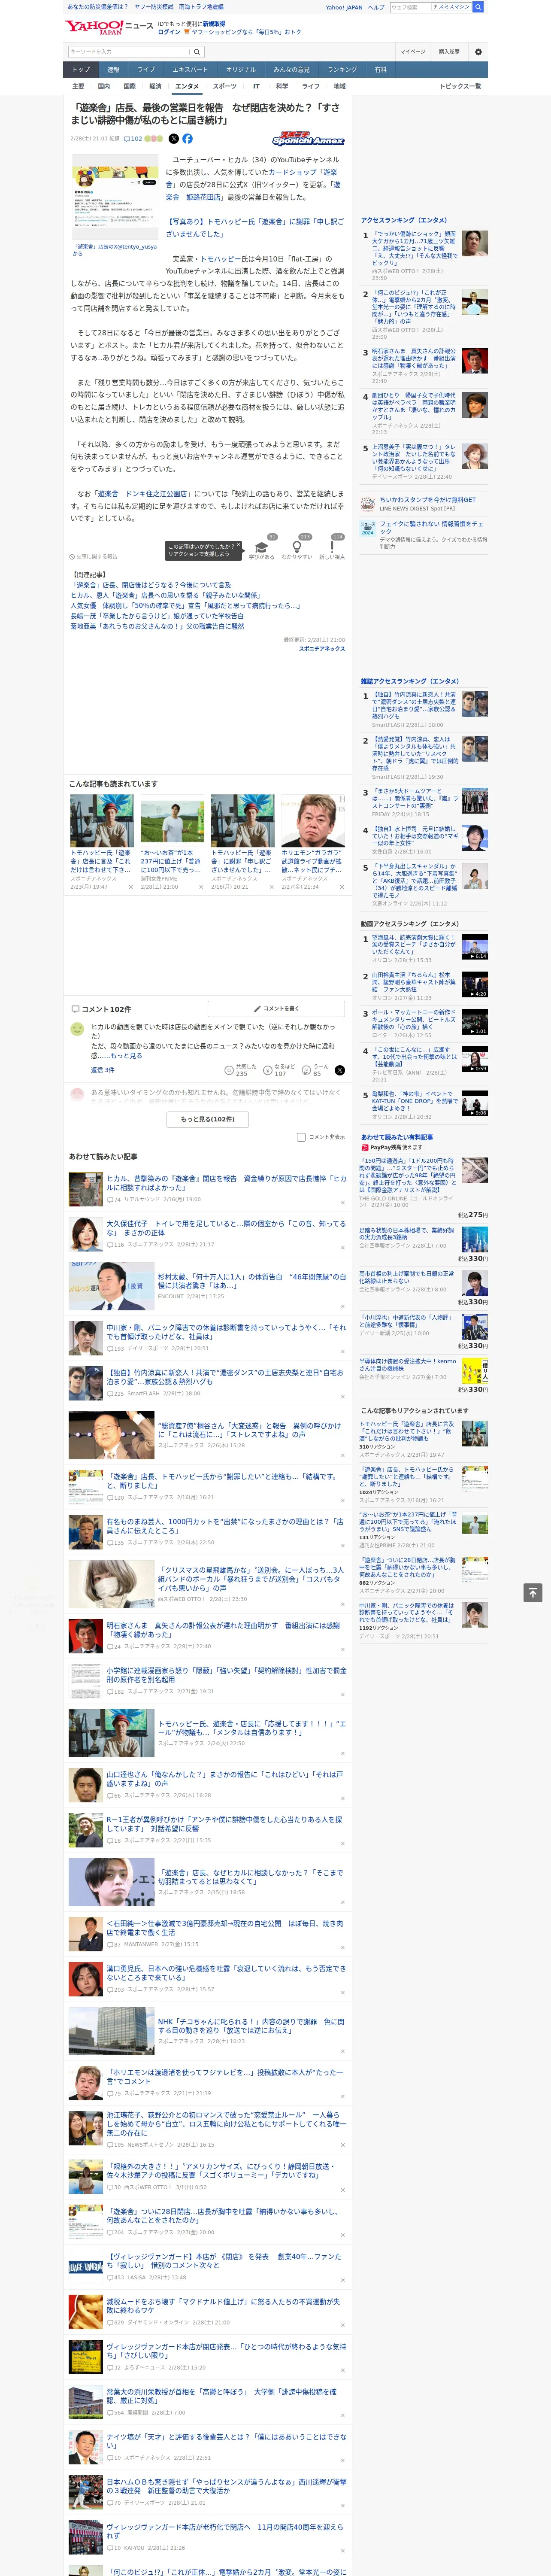Image resolution: width=551 pixels, height=2576 pixels.
Task: Expand the 返信 3件 replies
Action: (x=102, y=1069)
